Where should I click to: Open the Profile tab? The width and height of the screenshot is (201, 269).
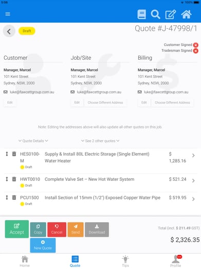[176, 261]
